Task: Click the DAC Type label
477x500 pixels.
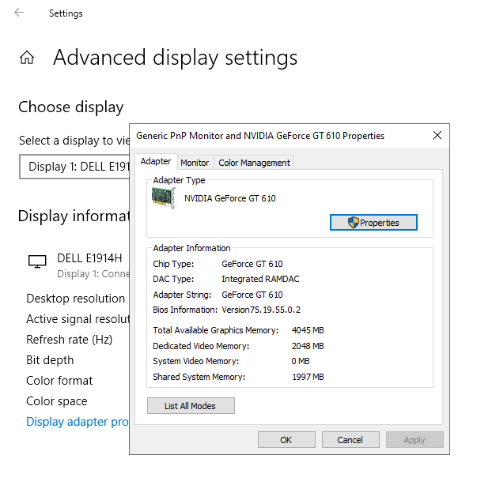Action: click(x=173, y=279)
